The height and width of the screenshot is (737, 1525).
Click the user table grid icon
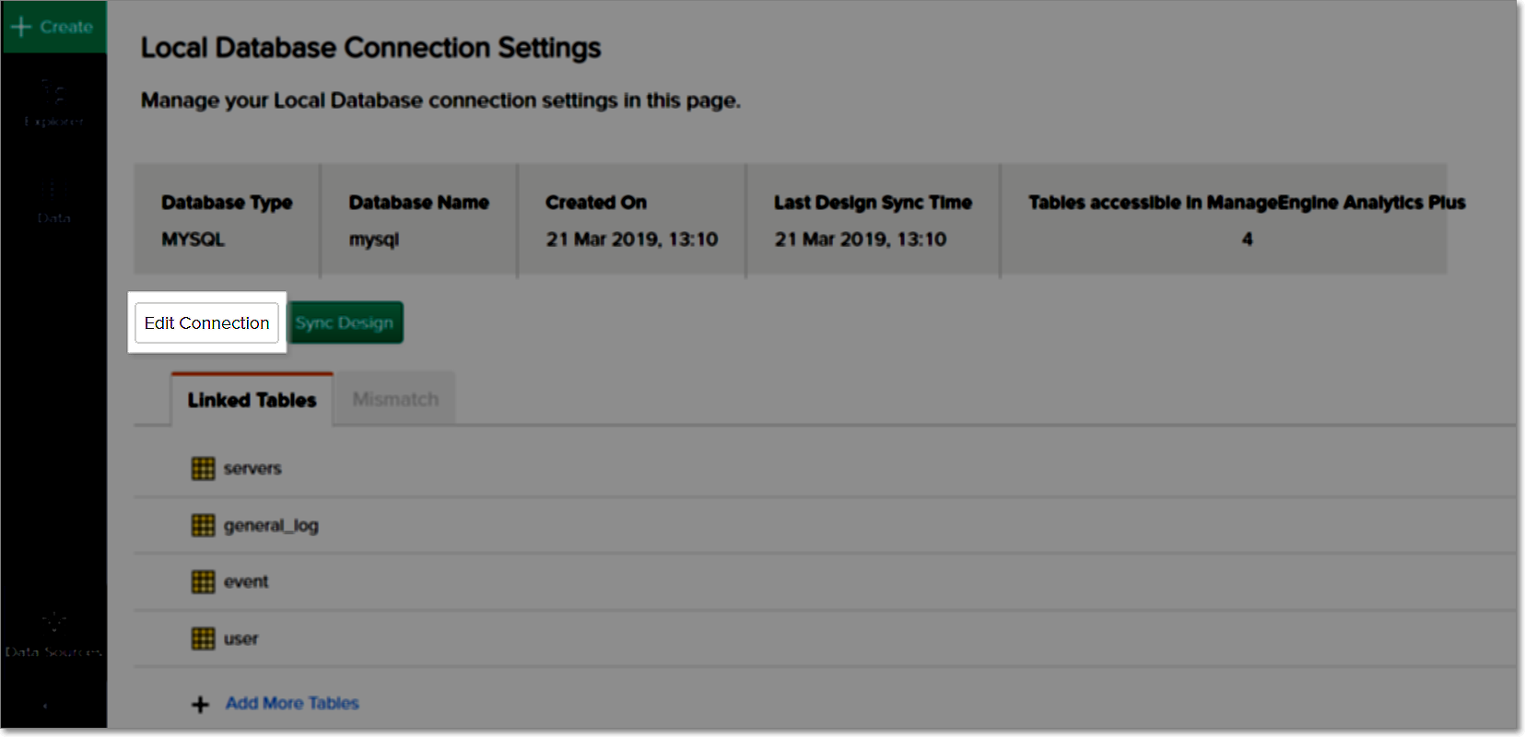point(203,638)
